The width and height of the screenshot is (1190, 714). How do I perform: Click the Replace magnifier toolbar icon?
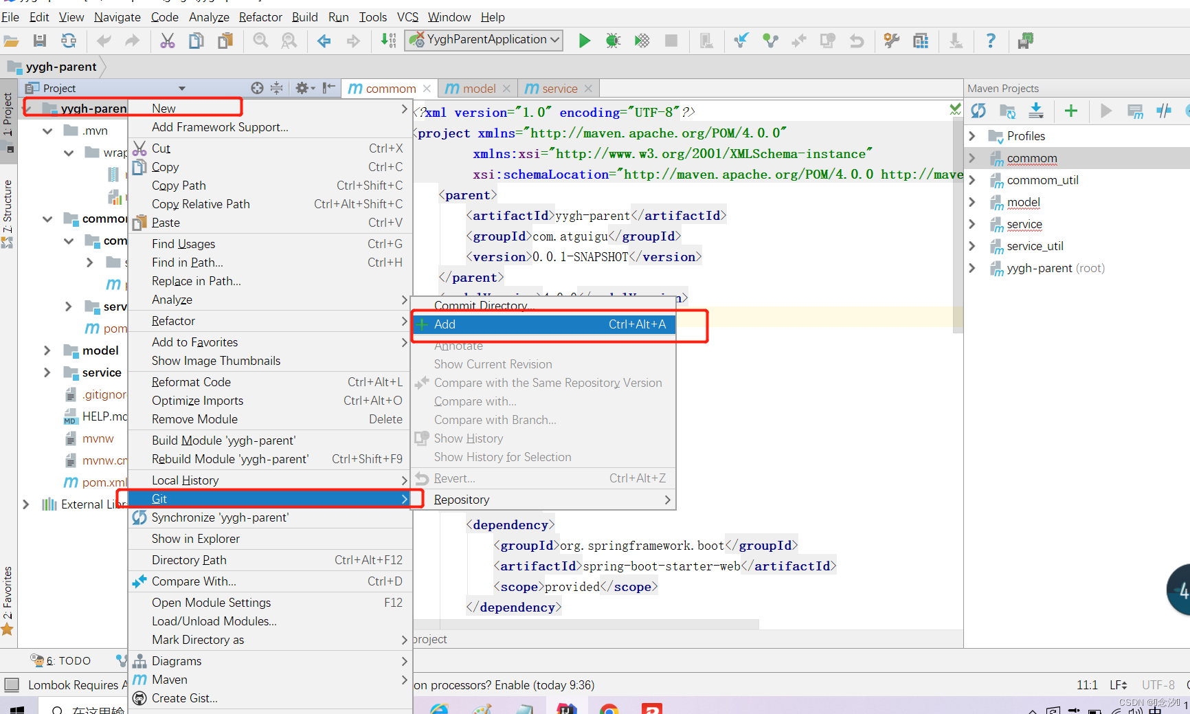click(289, 41)
